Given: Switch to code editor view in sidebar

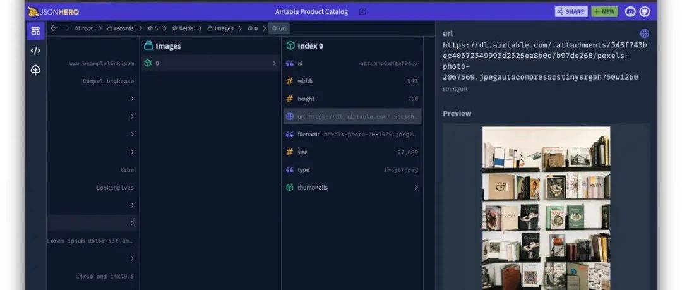Looking at the screenshot, I should click(x=35, y=51).
